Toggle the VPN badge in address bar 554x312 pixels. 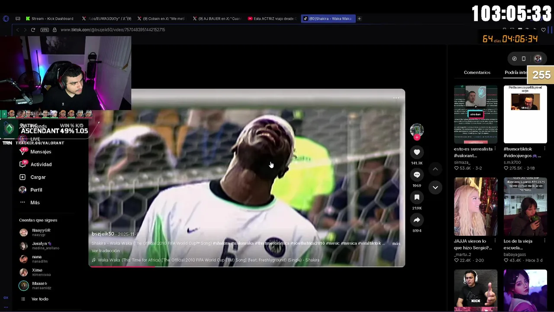pos(45,30)
